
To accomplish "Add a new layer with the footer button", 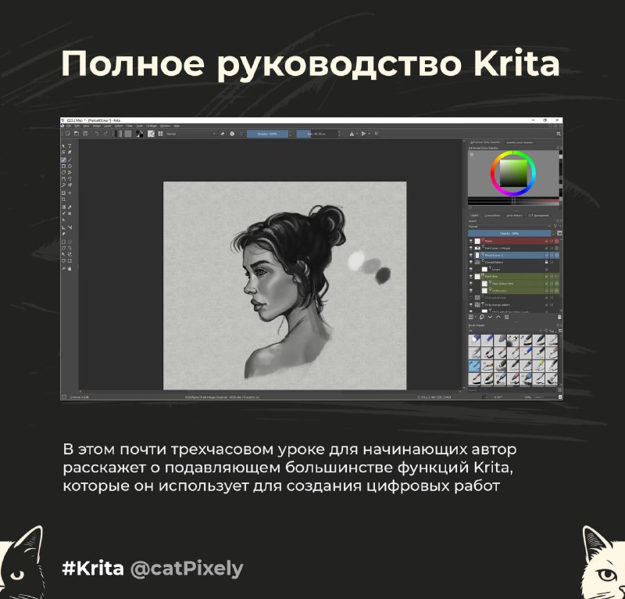I will (x=471, y=317).
